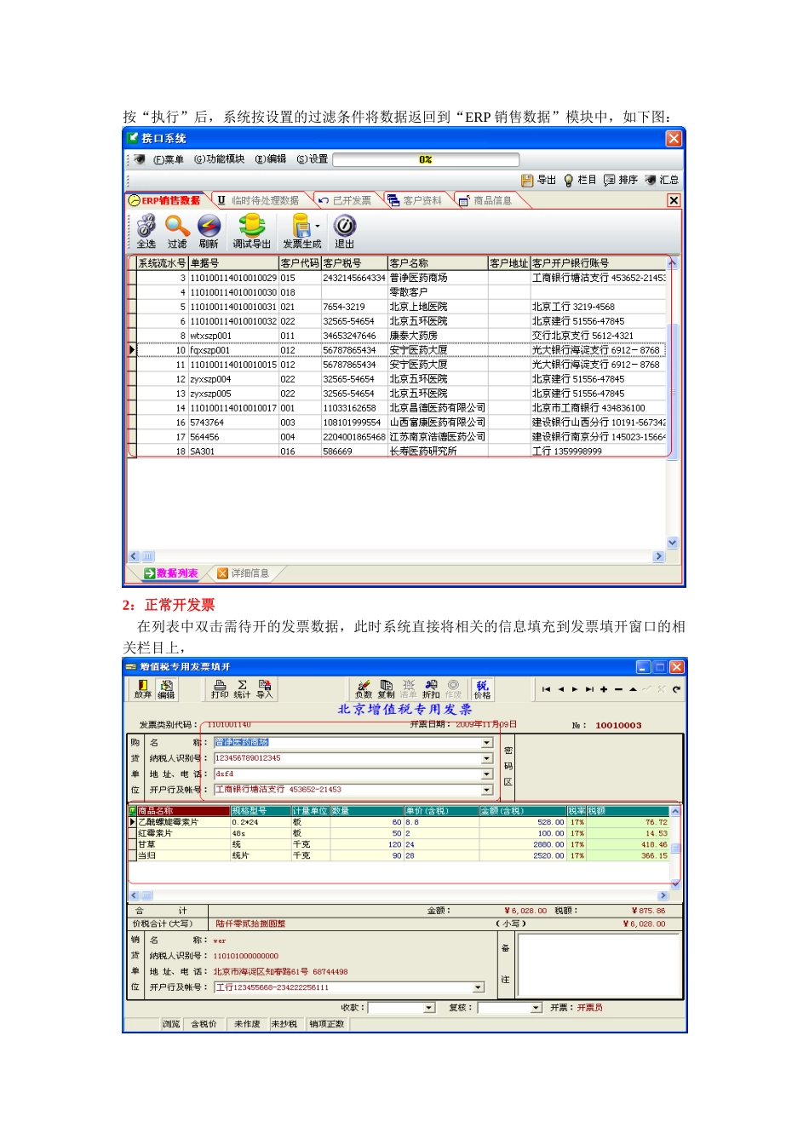Open the 功能模块 menu
This screenshot has height=1145, width=809.
[x=219, y=159]
